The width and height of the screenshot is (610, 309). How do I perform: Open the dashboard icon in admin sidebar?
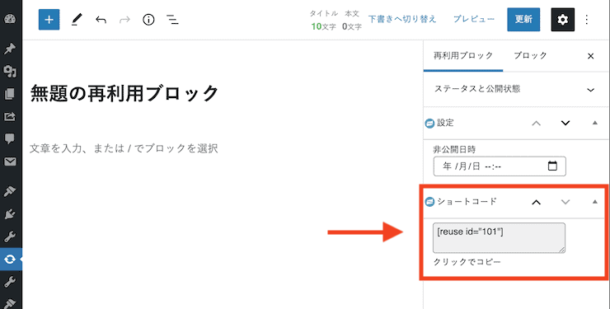[10, 19]
